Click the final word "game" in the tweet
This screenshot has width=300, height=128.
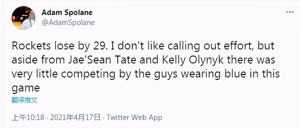26,89
